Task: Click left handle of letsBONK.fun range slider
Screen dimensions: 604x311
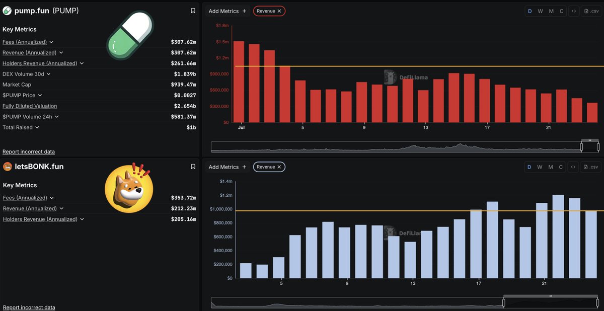Action: click(504, 302)
